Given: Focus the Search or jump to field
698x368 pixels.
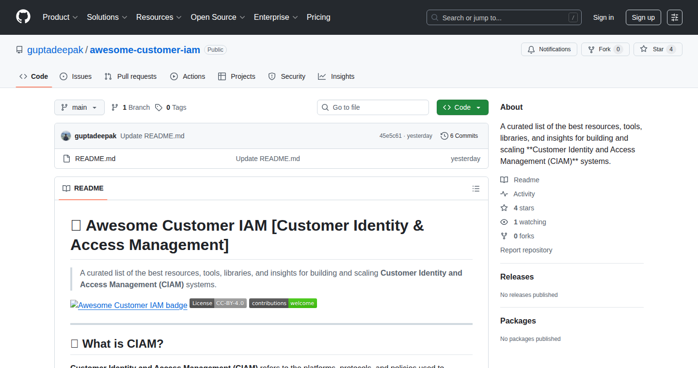Looking at the screenshot, I should (504, 17).
